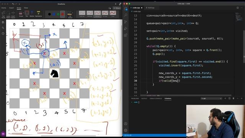Choose the thinnest pen stroke thickness

click(x=82, y=14)
